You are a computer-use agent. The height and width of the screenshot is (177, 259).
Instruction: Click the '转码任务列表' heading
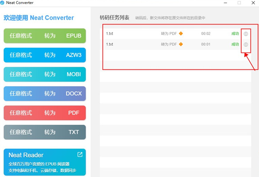[115, 18]
